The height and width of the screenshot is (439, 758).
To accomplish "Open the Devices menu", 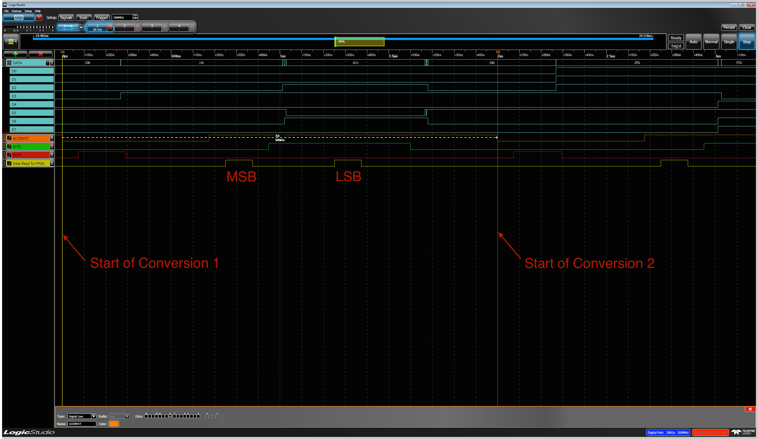I will coord(16,11).
